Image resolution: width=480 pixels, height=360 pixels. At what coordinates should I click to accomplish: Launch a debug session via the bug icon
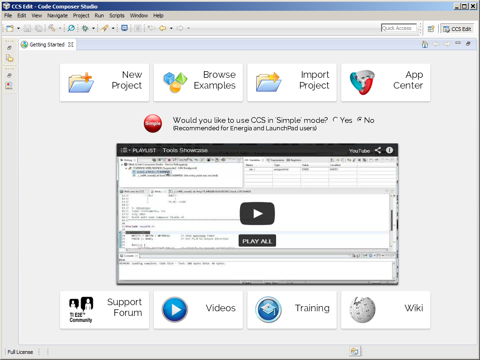click(x=85, y=28)
